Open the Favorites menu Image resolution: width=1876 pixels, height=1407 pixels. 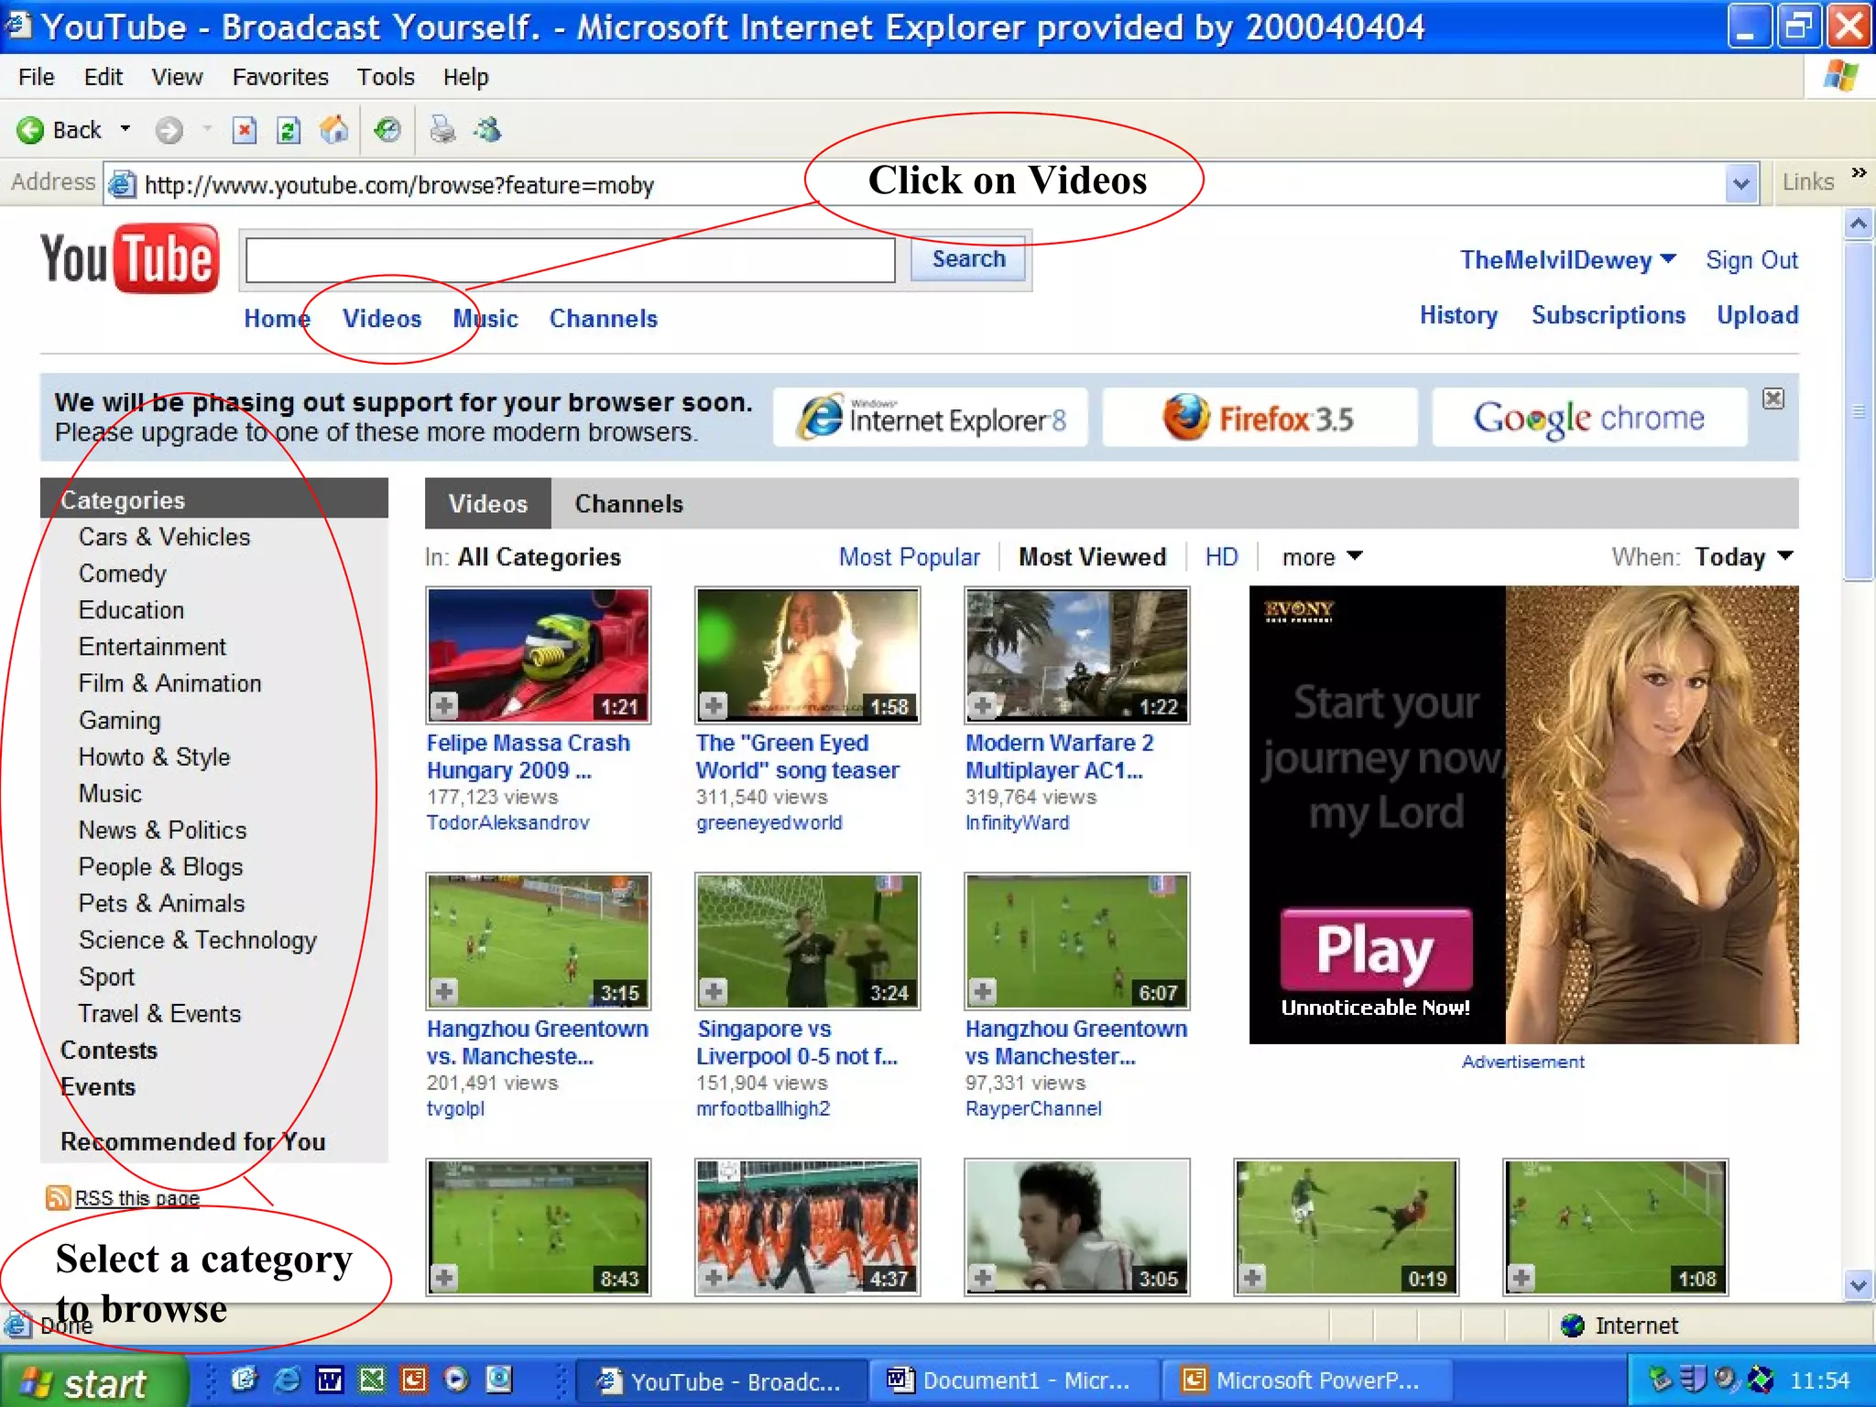tap(280, 77)
